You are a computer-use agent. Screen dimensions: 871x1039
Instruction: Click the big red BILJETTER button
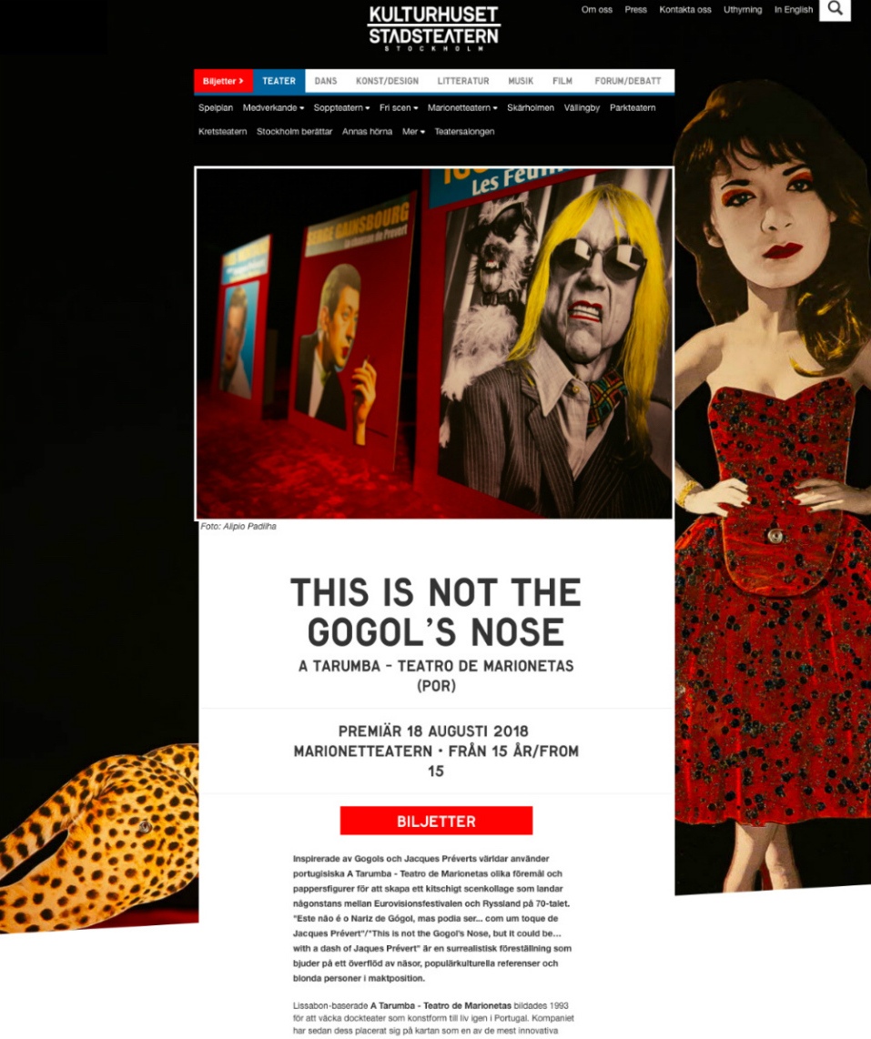[x=436, y=821]
